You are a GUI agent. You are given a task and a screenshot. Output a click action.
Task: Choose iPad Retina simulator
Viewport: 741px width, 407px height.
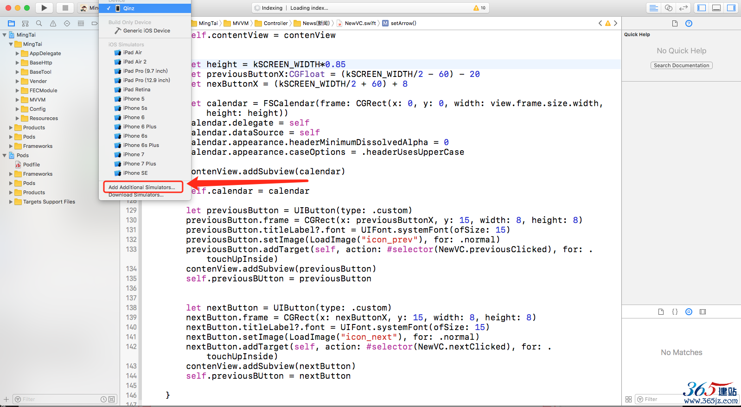coord(145,89)
